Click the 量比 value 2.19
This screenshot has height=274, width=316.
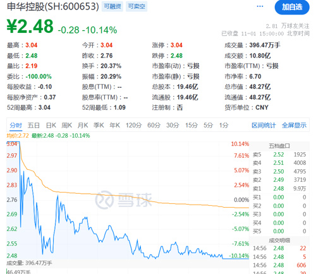click(32, 66)
